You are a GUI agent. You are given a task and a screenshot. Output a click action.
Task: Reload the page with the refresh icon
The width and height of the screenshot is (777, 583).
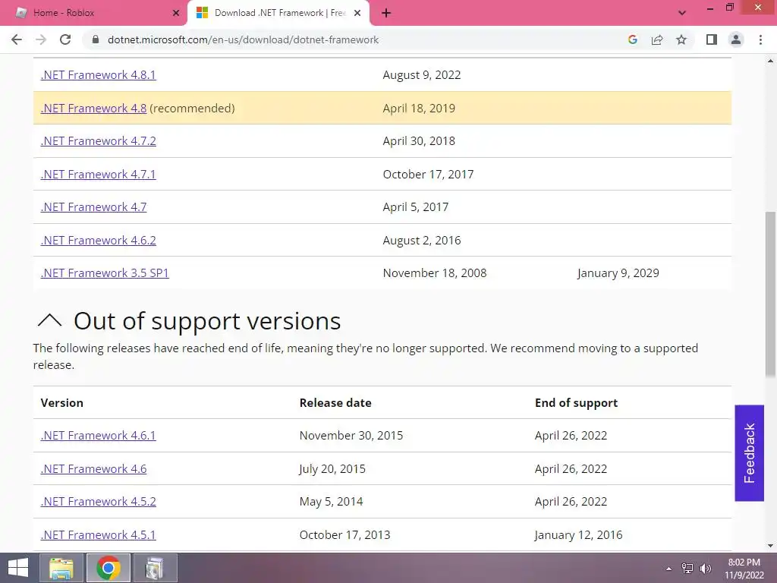[x=65, y=39]
